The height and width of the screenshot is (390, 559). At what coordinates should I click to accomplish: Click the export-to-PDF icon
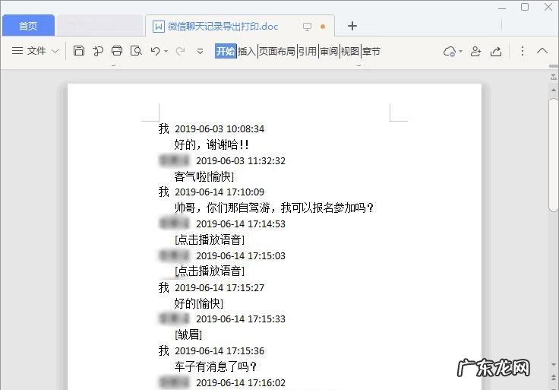click(98, 51)
